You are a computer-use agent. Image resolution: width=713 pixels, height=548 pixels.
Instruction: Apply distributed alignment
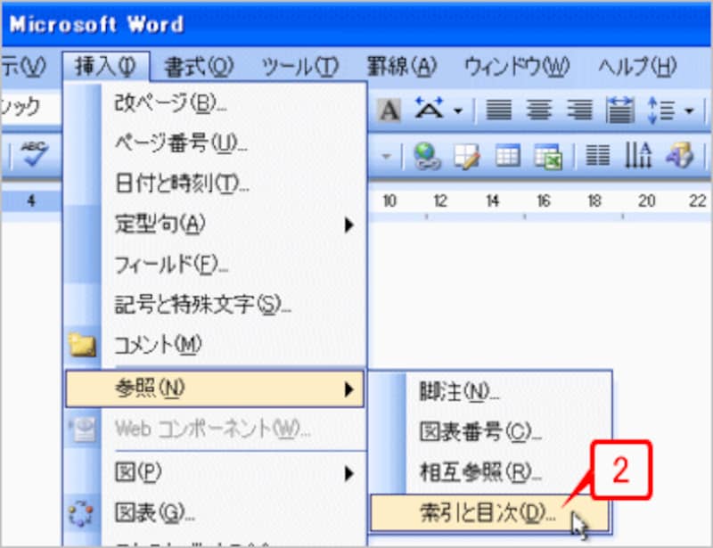pyautogui.click(x=619, y=110)
